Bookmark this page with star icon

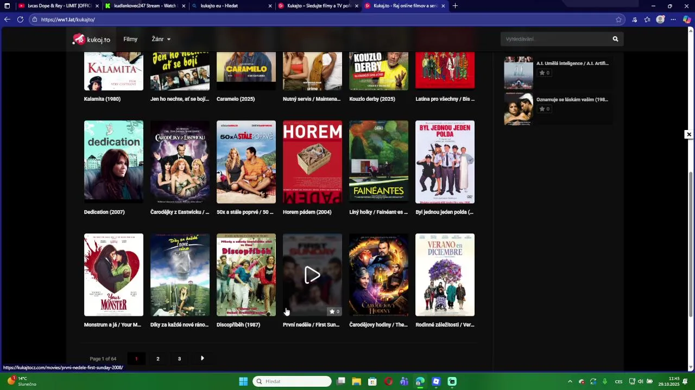[618, 19]
